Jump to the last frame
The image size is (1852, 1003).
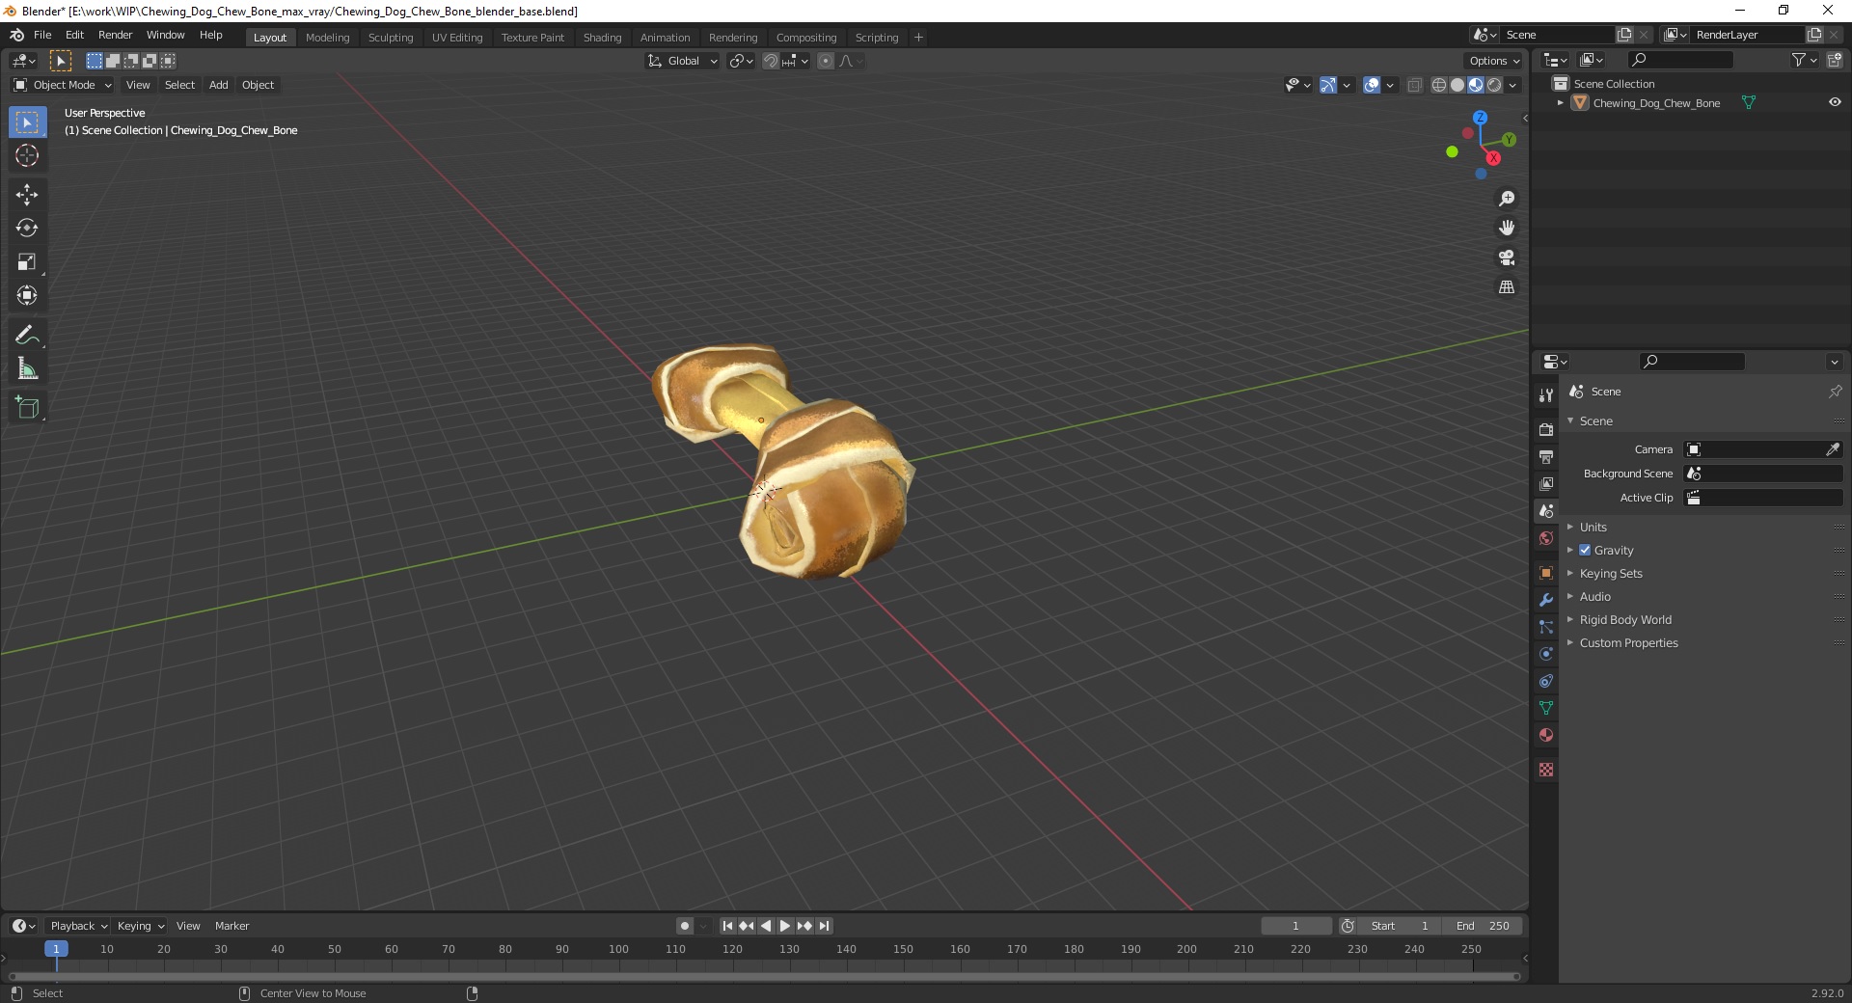824,926
